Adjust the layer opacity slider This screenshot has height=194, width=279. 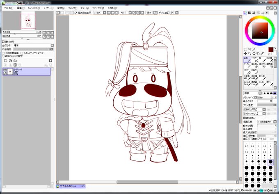point(33,49)
